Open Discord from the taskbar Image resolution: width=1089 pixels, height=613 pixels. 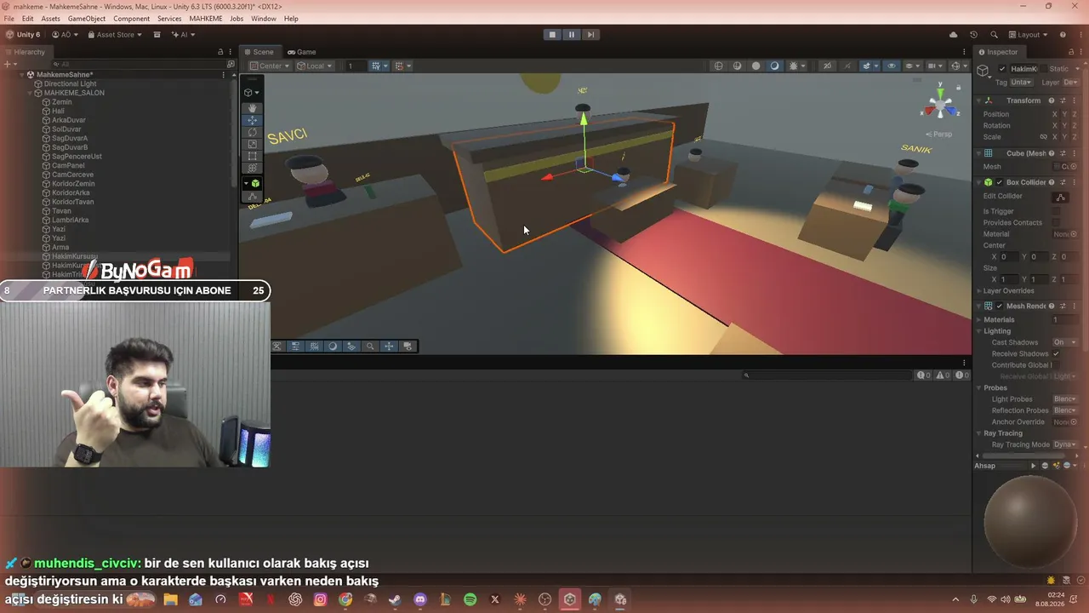(x=420, y=599)
